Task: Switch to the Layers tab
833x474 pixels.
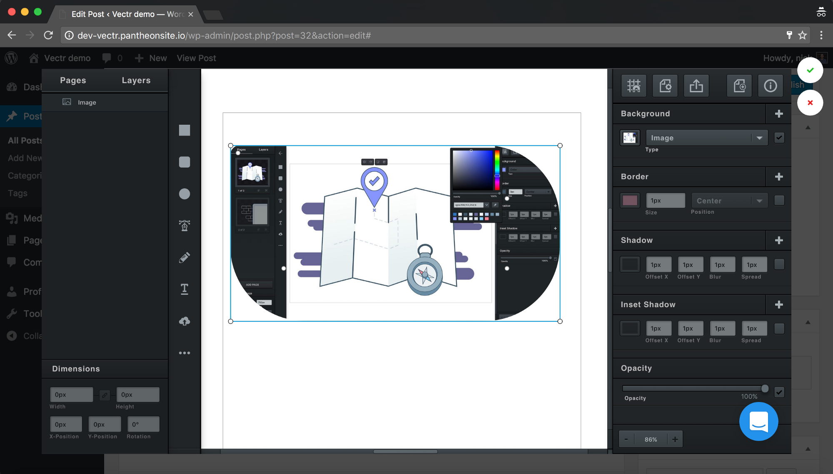Action: (136, 80)
